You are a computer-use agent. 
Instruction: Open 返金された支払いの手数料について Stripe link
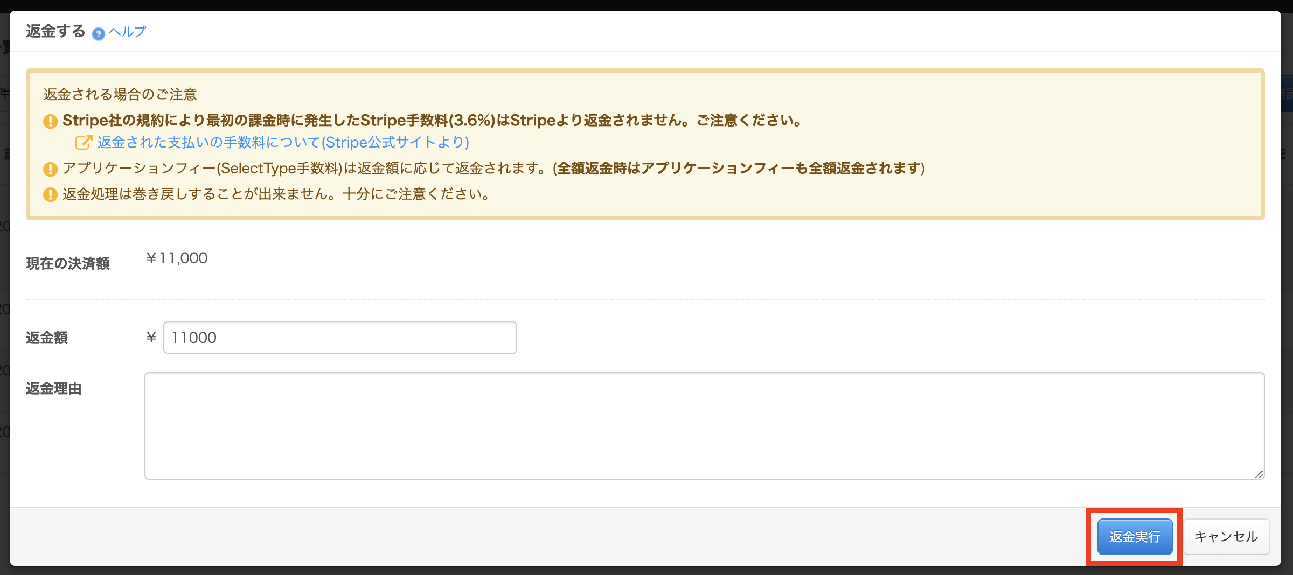(283, 143)
